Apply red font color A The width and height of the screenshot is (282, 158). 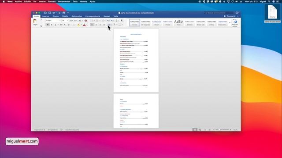click(84, 25)
